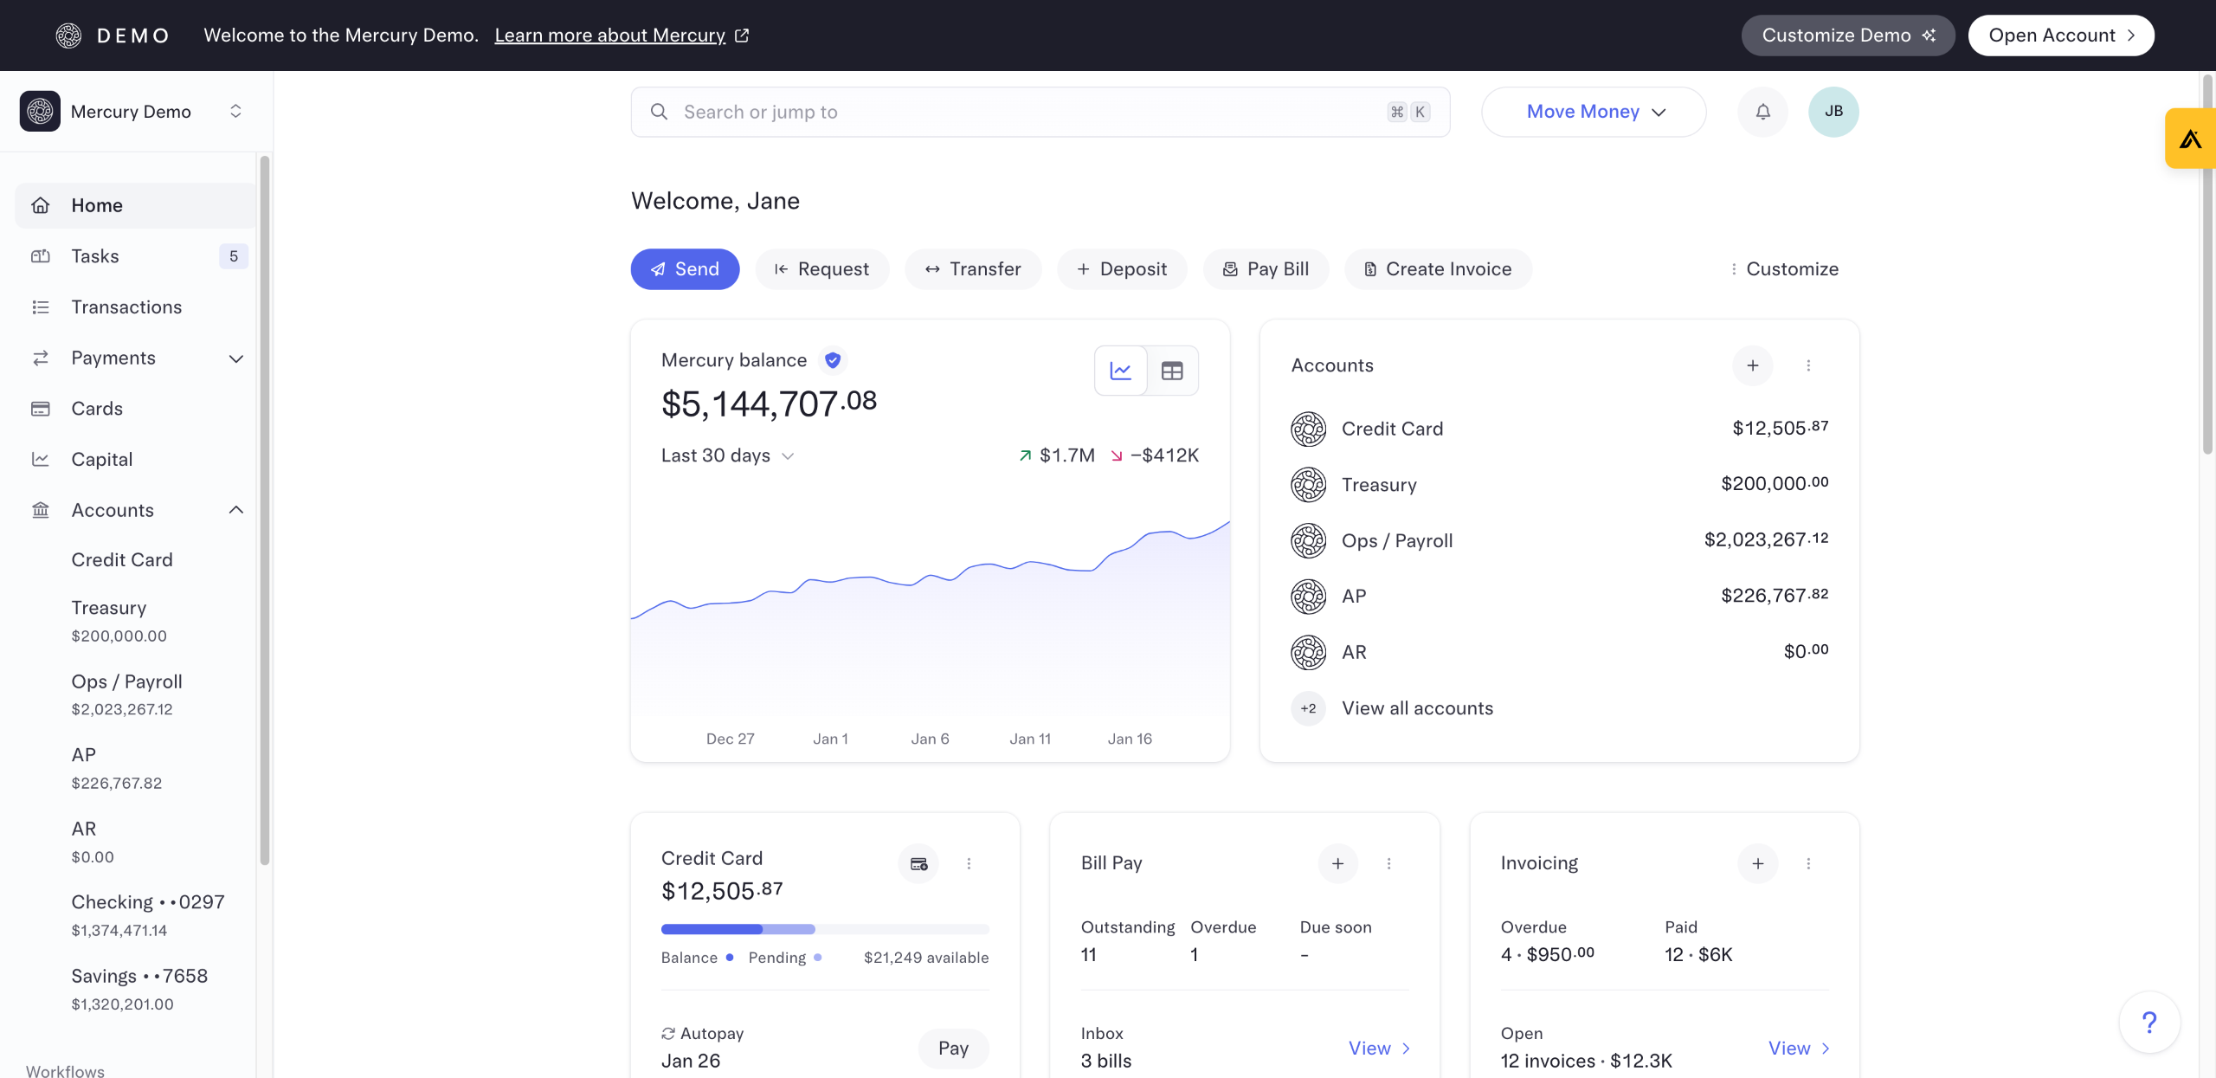2216x1078 pixels.
Task: Open the help question mark button
Action: click(x=2148, y=1023)
